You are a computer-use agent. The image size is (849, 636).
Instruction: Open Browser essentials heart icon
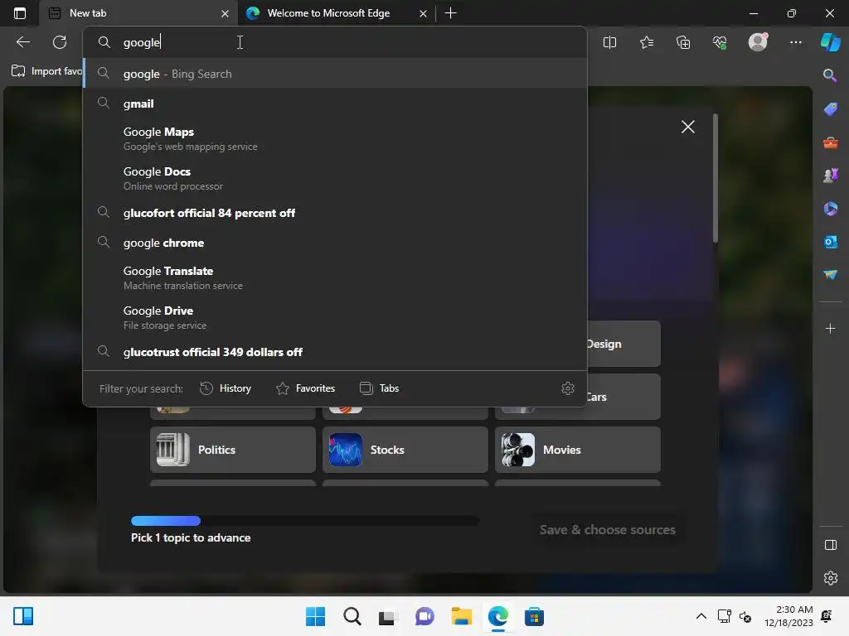coord(720,42)
